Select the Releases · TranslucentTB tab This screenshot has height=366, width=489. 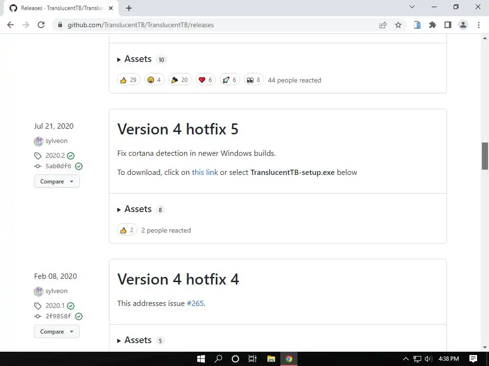61,8
